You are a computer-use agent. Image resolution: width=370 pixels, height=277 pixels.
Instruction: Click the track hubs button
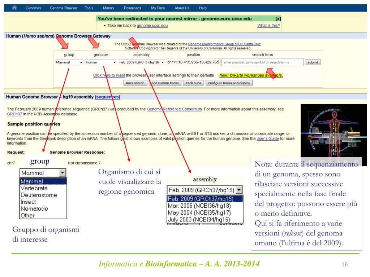pos(194,83)
